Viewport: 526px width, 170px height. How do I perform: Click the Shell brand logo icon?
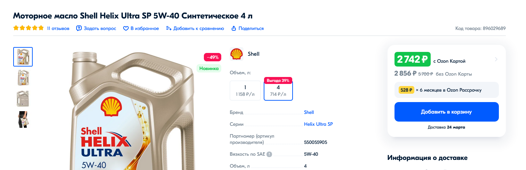(237, 54)
